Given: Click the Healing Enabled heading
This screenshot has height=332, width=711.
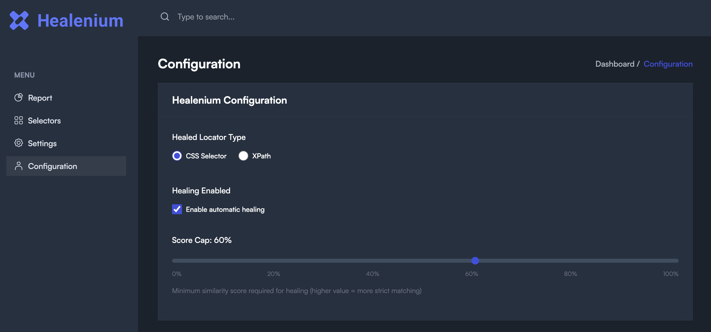Looking at the screenshot, I should point(201,191).
